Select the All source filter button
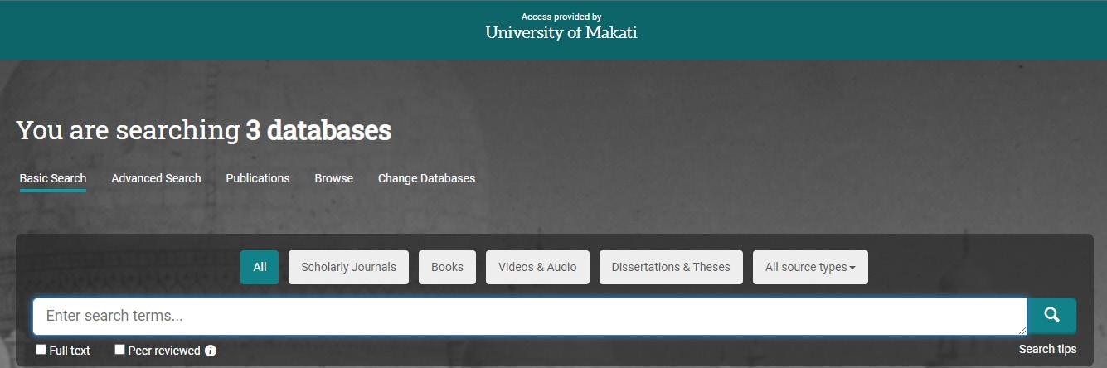1107x368 pixels. [260, 267]
